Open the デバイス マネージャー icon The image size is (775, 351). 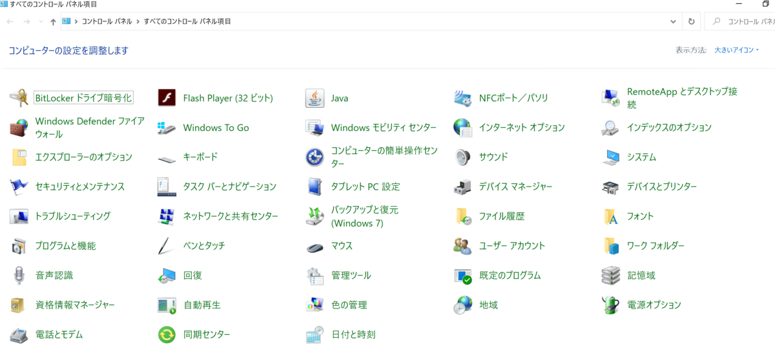pyautogui.click(x=462, y=186)
